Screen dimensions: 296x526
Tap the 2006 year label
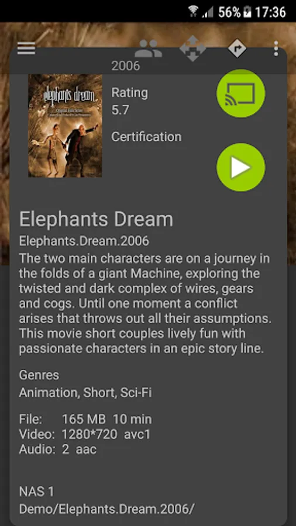tap(126, 65)
